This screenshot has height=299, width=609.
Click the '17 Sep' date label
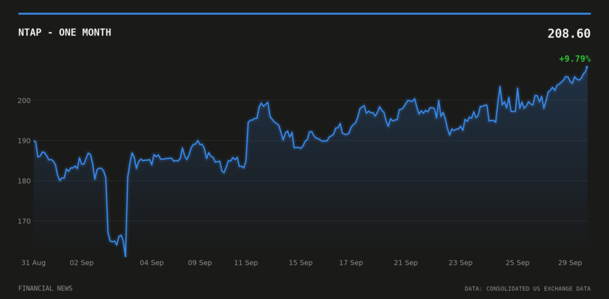[351, 263]
